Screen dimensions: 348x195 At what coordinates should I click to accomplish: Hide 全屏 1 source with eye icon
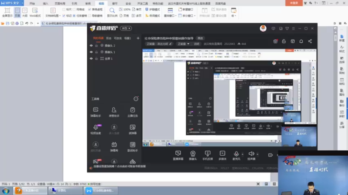pyautogui.click(x=91, y=58)
